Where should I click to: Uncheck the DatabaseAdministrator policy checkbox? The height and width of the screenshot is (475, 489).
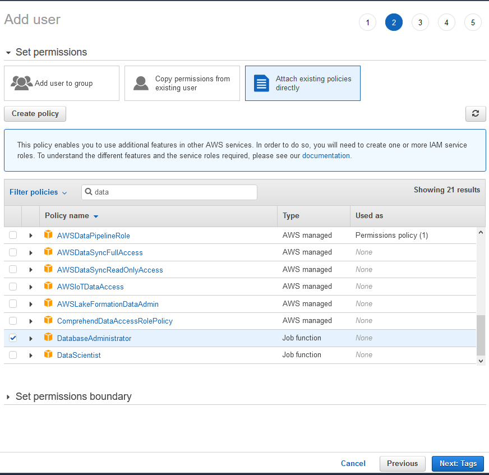(13, 338)
